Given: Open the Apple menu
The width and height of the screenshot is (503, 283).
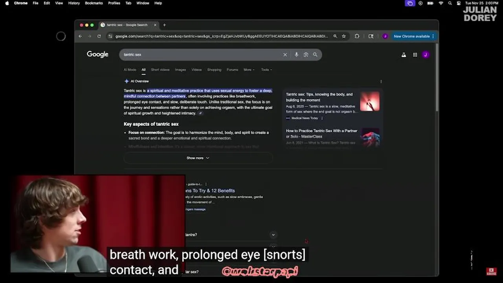Looking at the screenshot, I should coord(7,3).
